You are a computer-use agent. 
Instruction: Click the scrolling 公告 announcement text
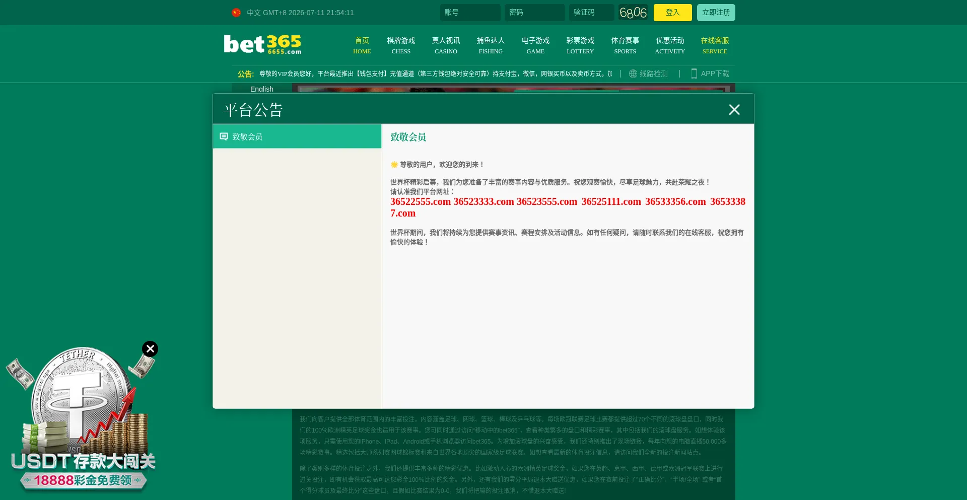point(436,74)
